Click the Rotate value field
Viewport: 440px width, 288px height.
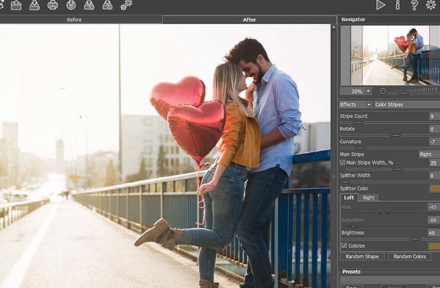point(435,129)
